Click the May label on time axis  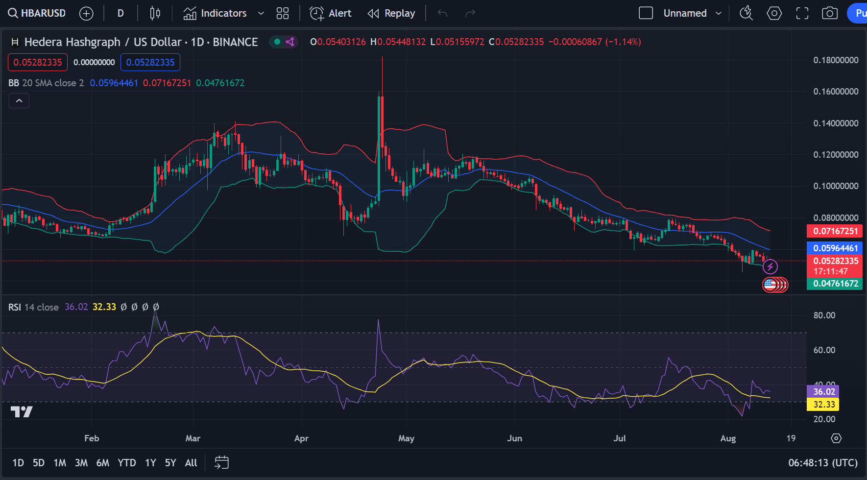[x=406, y=438]
